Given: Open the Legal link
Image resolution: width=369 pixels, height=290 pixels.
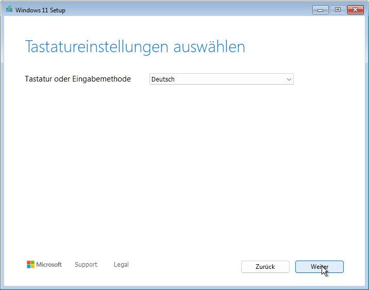Looking at the screenshot, I should pos(121,265).
